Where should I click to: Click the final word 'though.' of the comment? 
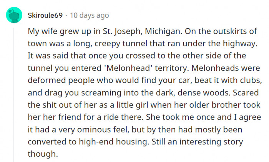43,154
